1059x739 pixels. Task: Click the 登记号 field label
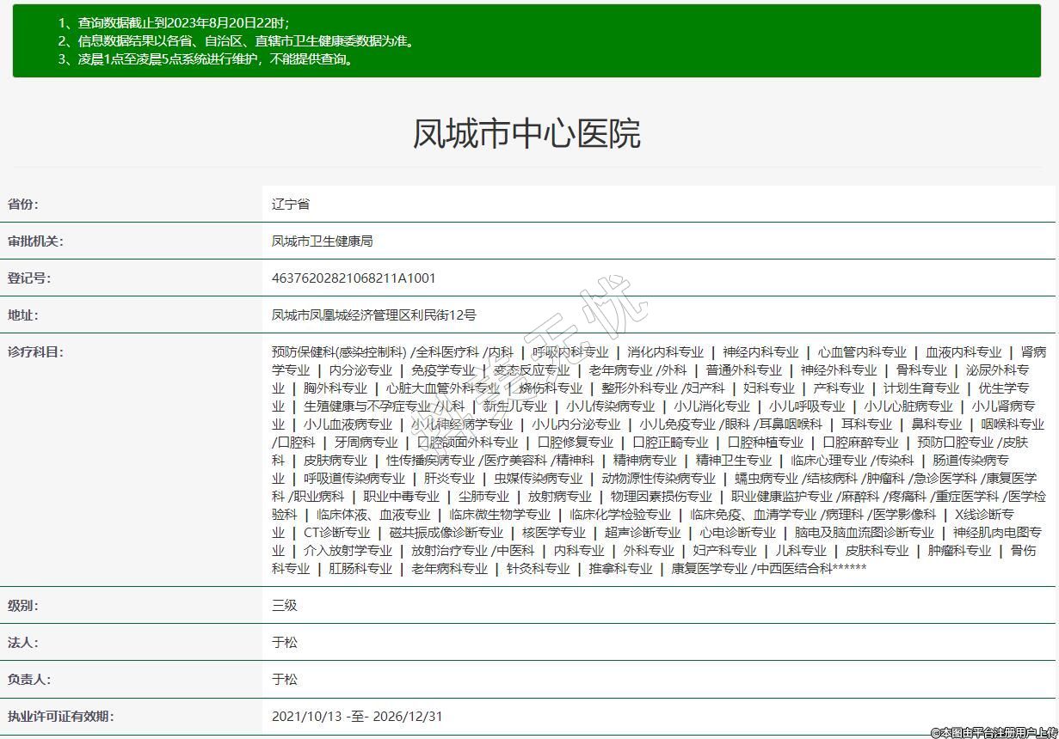[29, 278]
